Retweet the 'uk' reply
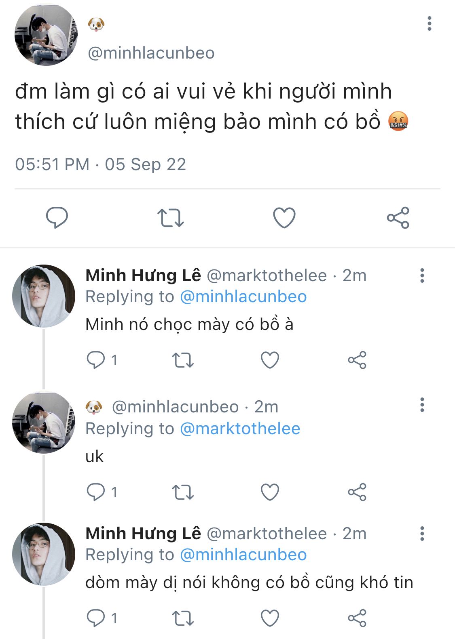 pos(183,492)
